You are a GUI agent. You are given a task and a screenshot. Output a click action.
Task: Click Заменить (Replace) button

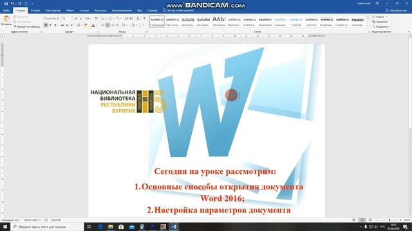coord(380,22)
